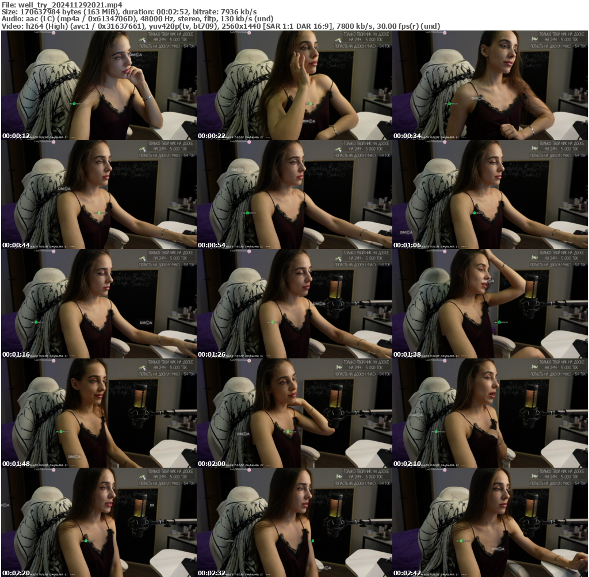
Task: Click the pink avatar circle on the 00:02:42 frame
Action: [446, 470]
